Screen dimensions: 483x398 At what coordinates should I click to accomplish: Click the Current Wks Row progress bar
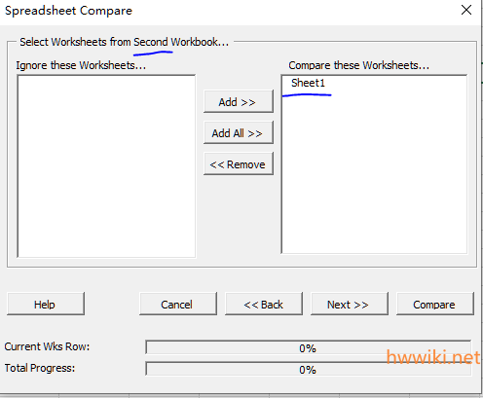pos(308,347)
